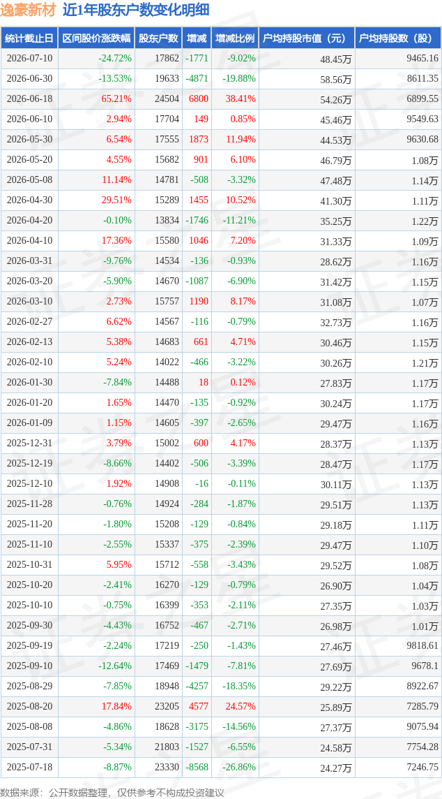Click the 38.41% change ratio cell

242,99
